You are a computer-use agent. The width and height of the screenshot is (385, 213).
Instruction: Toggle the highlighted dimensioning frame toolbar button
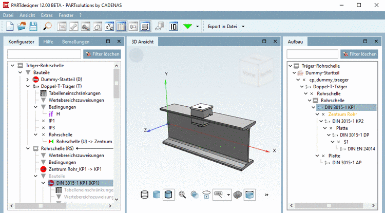pyautogui.click(x=145, y=26)
